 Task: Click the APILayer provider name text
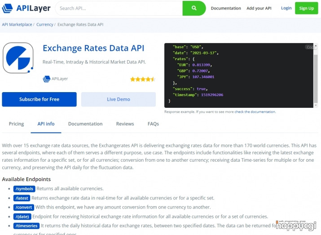click(x=60, y=79)
